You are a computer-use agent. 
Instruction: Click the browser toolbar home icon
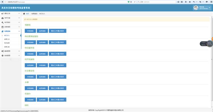(x=190, y=2)
